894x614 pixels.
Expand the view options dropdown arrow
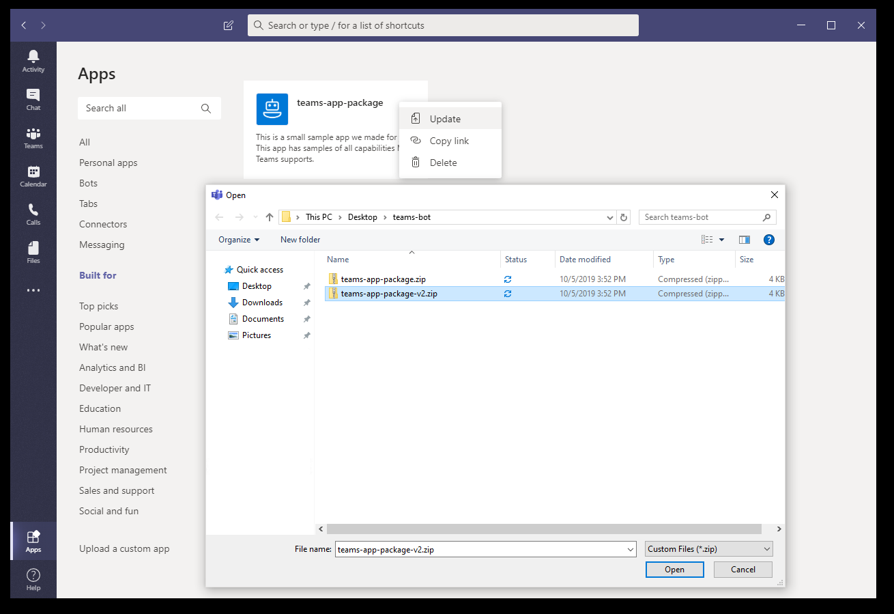click(722, 240)
